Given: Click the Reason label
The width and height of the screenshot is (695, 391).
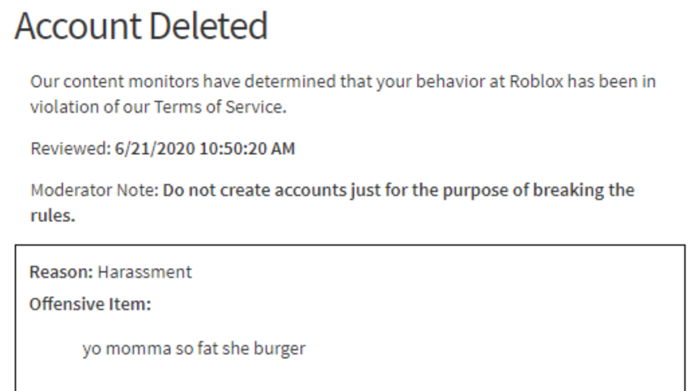Looking at the screenshot, I should [61, 272].
